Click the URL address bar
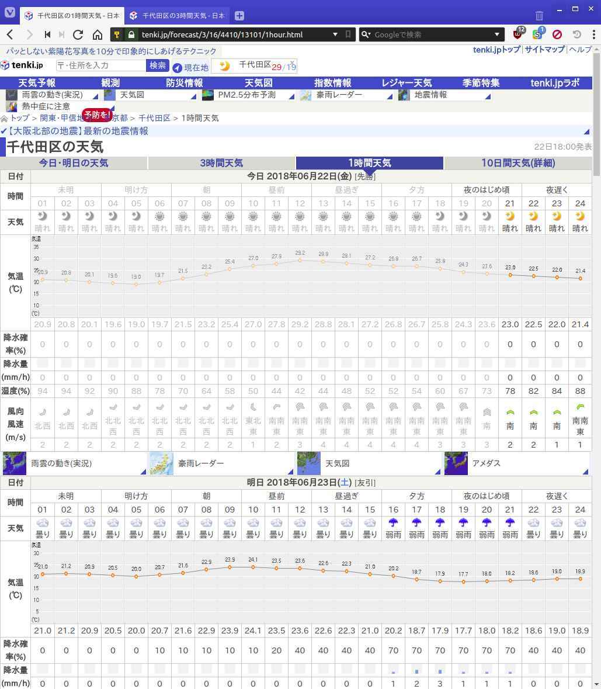This screenshot has height=689, width=601. click(x=232, y=34)
